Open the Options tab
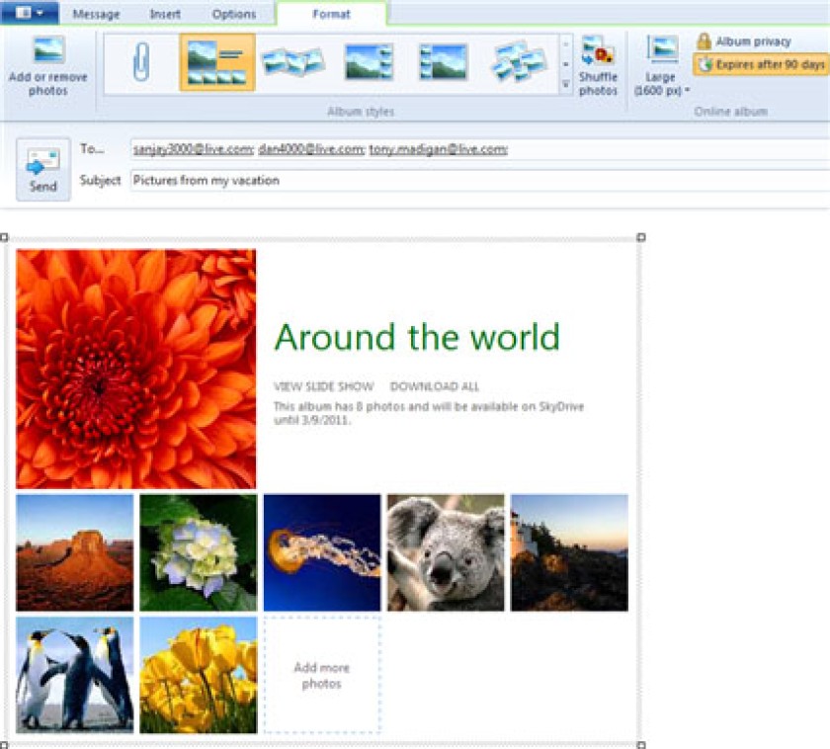This screenshot has width=830, height=749. 234,14
